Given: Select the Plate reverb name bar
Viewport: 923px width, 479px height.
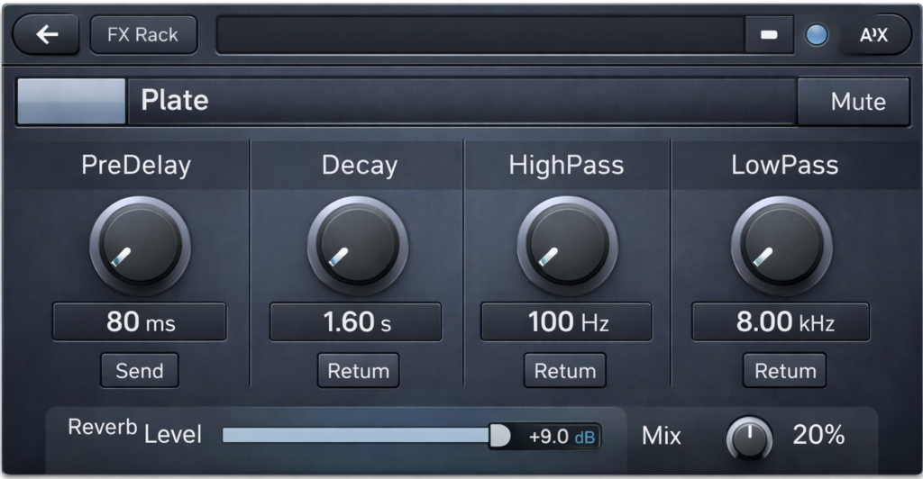Looking at the screenshot, I should coord(462,101).
